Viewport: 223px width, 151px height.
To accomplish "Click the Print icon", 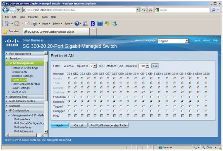I will [34, 24].
